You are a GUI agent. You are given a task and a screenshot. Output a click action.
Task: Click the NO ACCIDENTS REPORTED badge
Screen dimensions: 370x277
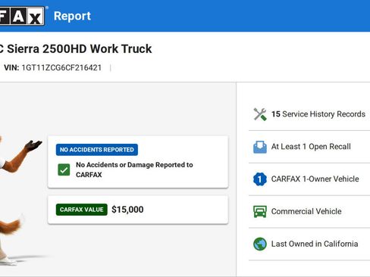click(x=97, y=150)
